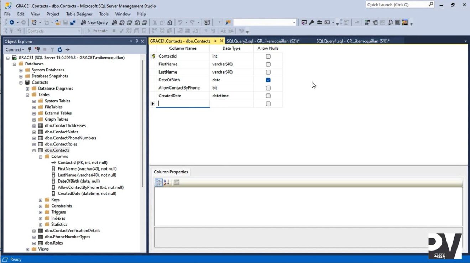Refresh the Object Explorer tree
470x263 pixels.
[x=60, y=49]
